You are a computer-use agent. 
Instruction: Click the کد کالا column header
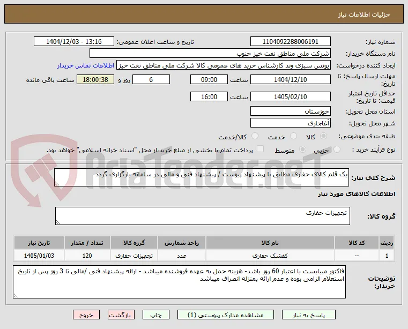[357, 243]
